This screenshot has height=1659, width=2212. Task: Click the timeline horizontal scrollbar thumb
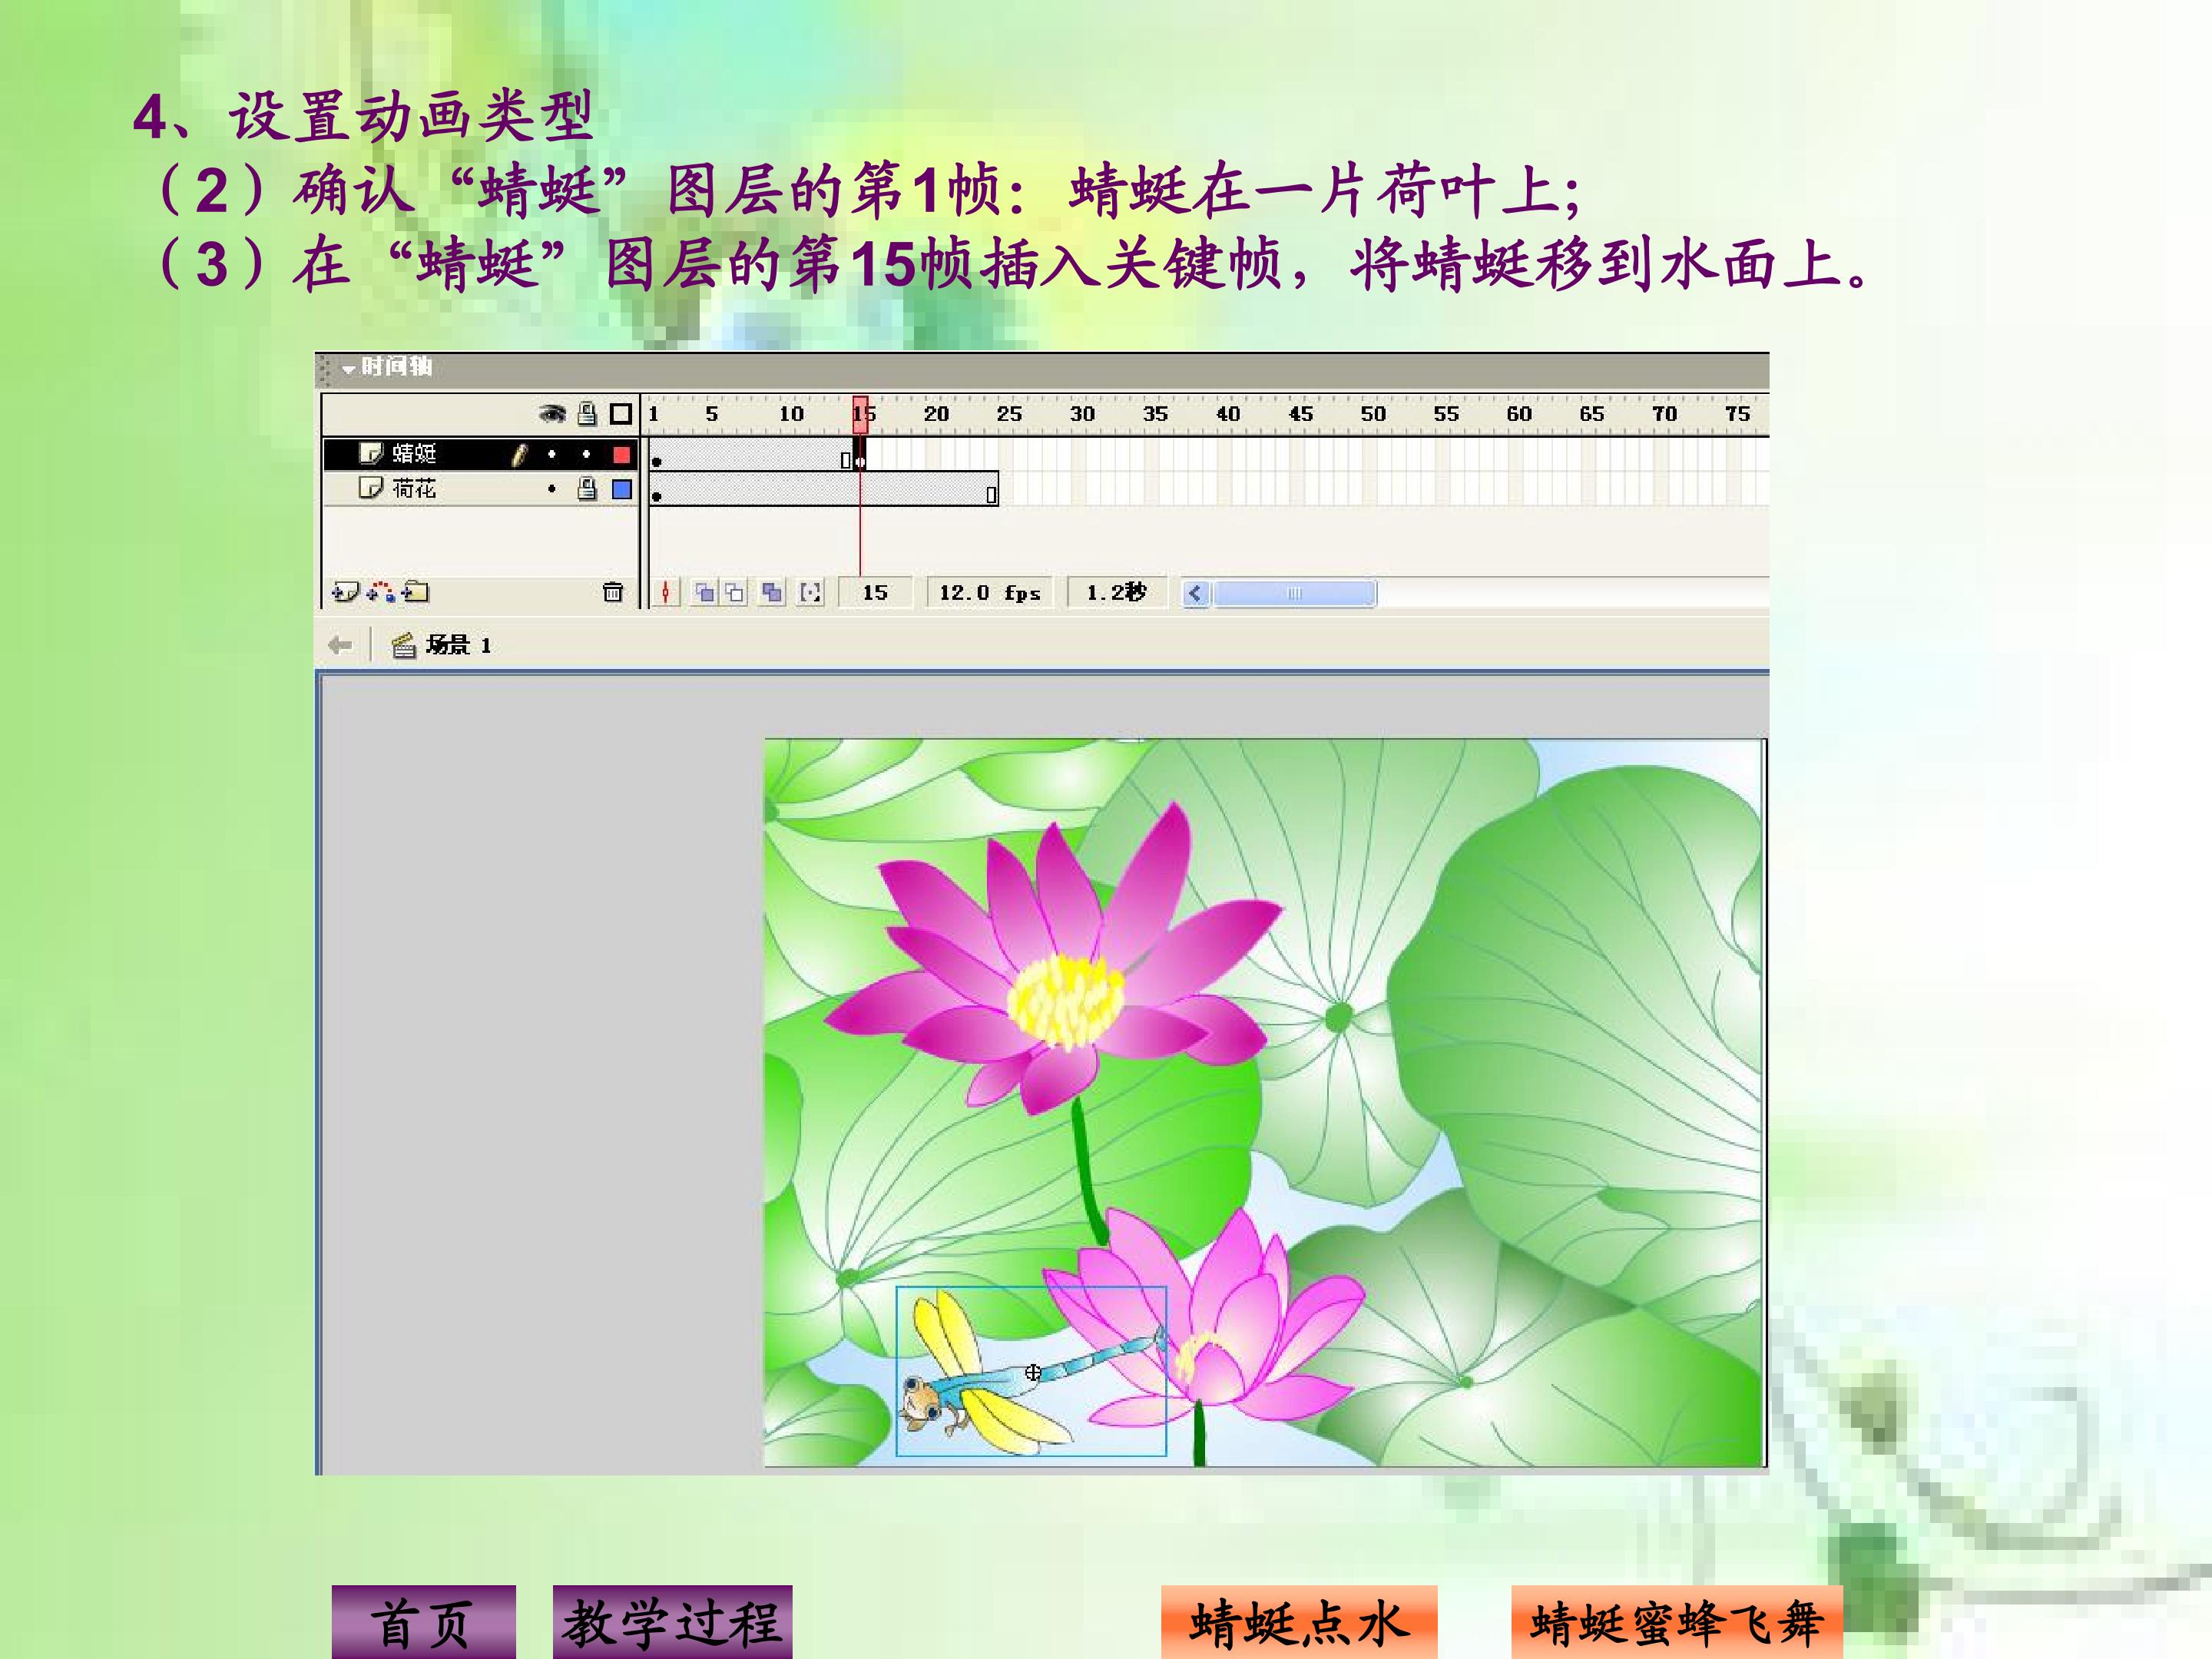[x=1294, y=594]
